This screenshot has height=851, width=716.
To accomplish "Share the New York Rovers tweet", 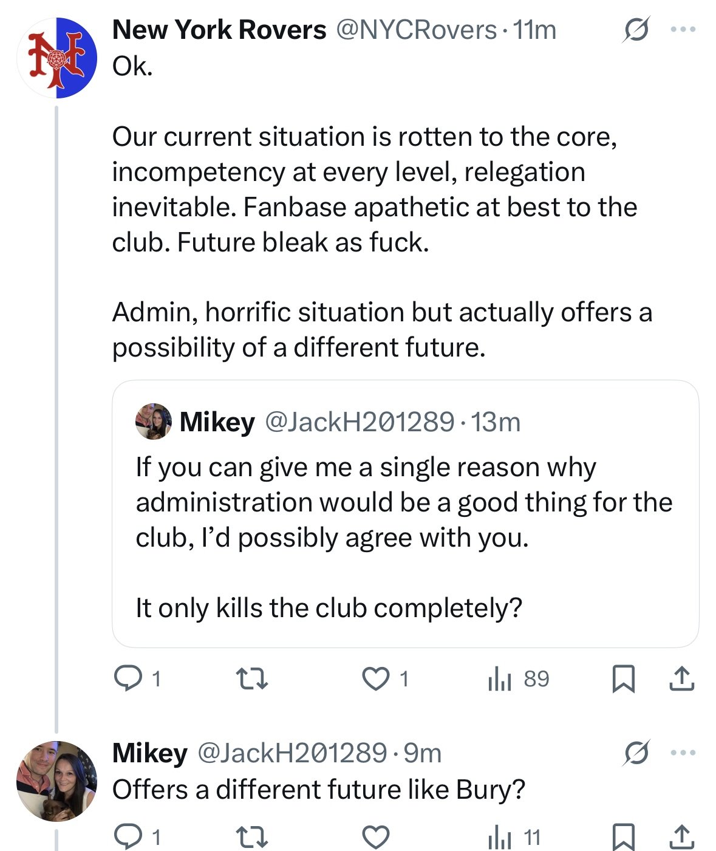I will [681, 678].
